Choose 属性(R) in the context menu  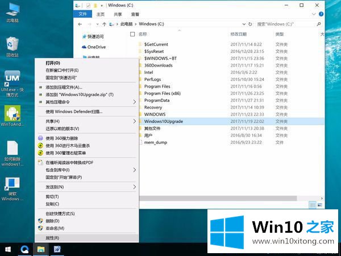[x=52, y=238]
